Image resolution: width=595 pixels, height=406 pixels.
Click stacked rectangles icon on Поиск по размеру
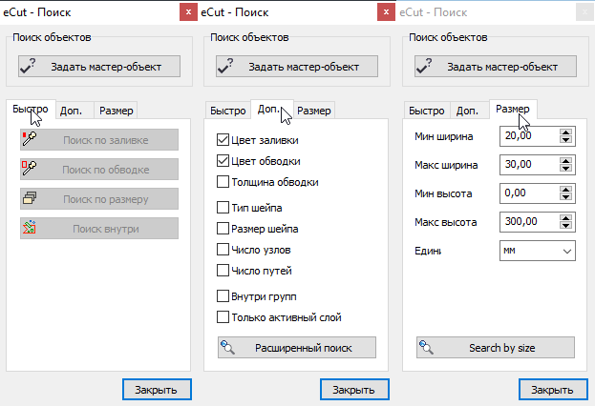(30, 198)
